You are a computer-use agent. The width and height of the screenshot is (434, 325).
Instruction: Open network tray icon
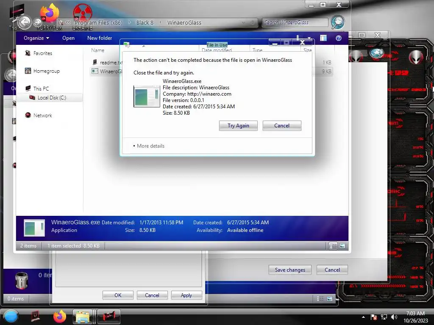pos(384,317)
